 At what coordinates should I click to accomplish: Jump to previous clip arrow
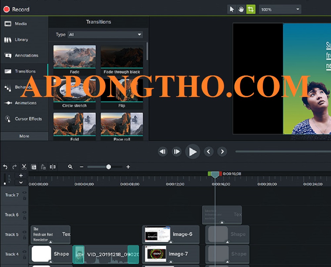click(208, 152)
